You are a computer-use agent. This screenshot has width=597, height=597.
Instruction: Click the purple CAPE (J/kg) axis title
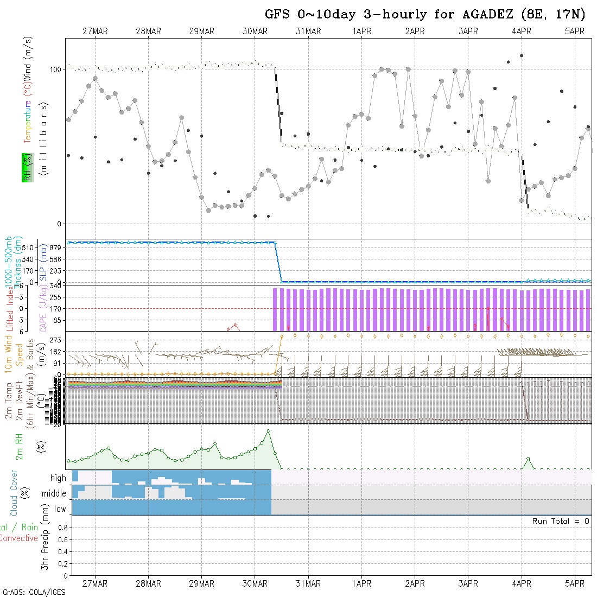coord(42,308)
